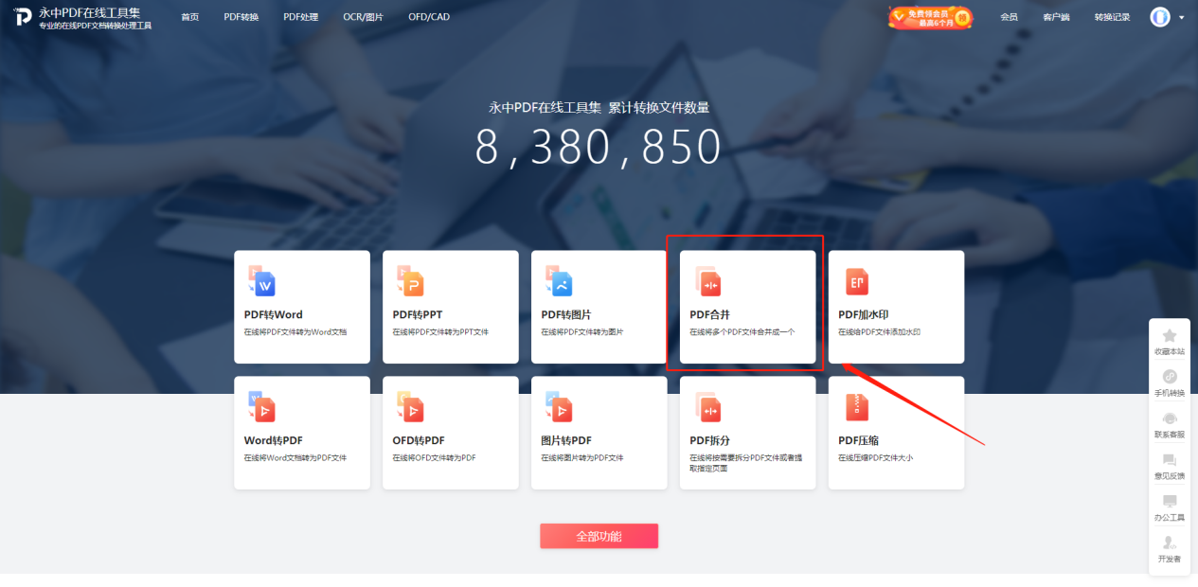Viewport: 1198px width, 587px height.
Task: Select the PDF合并 merge icon
Action: click(707, 281)
